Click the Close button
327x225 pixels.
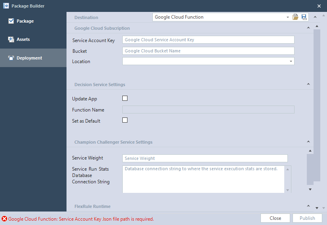(275, 218)
